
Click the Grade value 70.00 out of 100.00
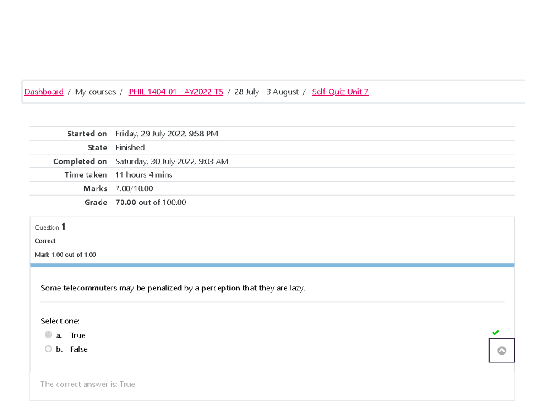point(151,203)
